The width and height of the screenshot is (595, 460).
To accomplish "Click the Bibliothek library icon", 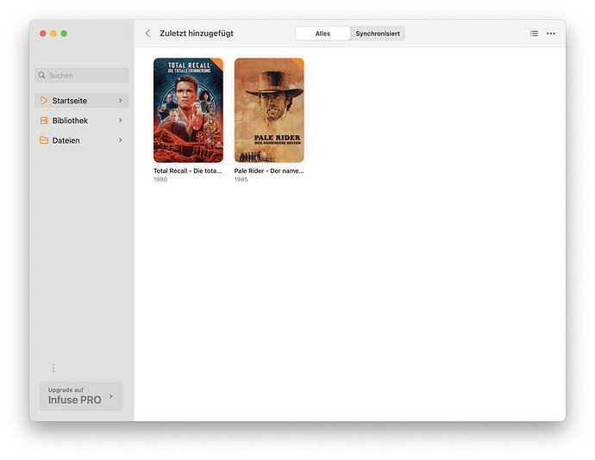I will coord(44,121).
